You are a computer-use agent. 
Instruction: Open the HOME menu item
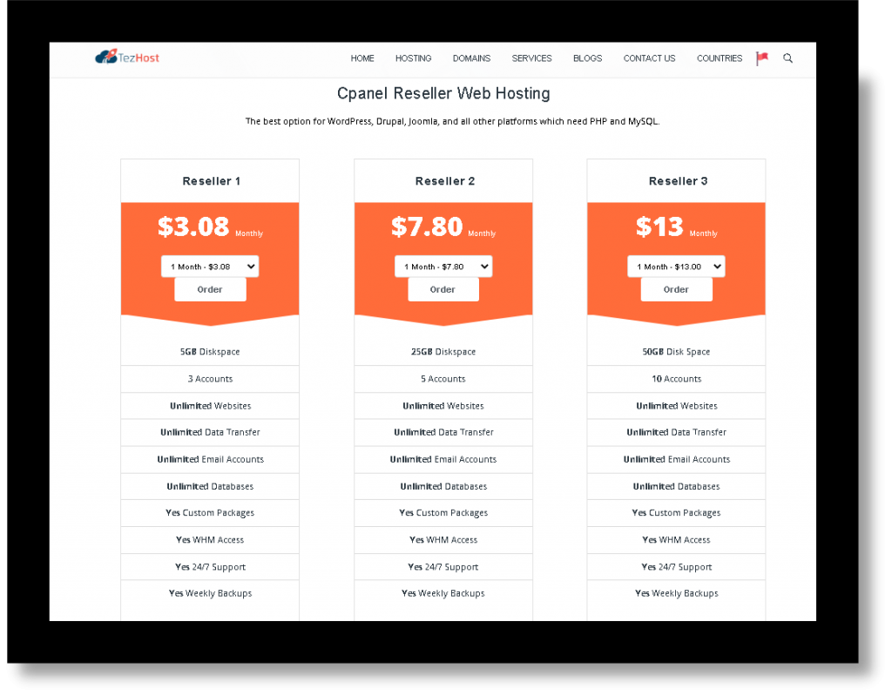[362, 58]
